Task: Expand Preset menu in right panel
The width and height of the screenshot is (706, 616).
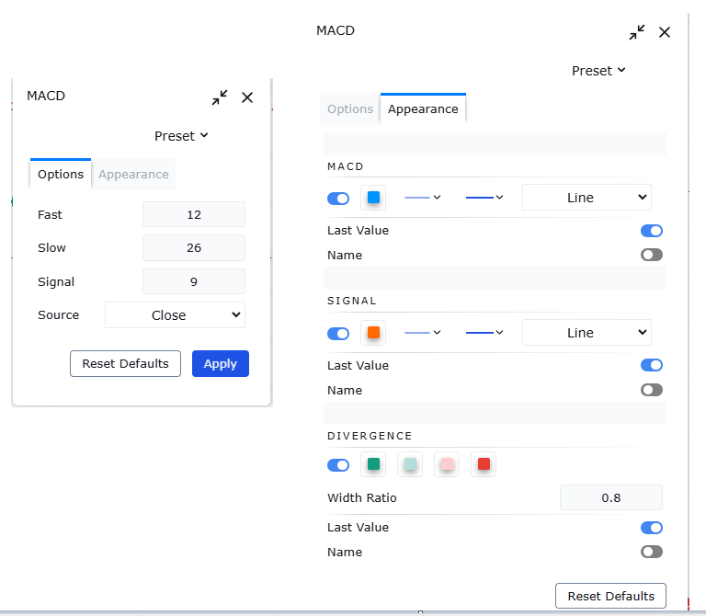Action: pos(598,71)
